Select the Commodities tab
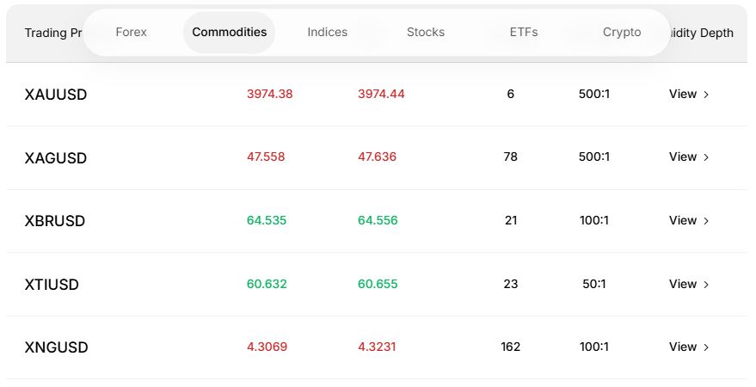This screenshot has height=387, width=756. [x=230, y=33]
